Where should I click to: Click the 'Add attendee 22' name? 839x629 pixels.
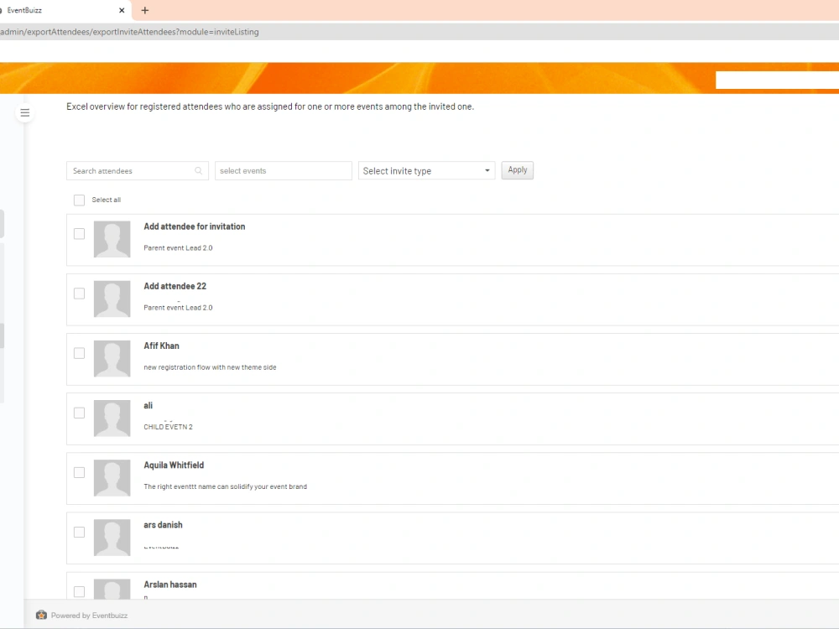[175, 286]
